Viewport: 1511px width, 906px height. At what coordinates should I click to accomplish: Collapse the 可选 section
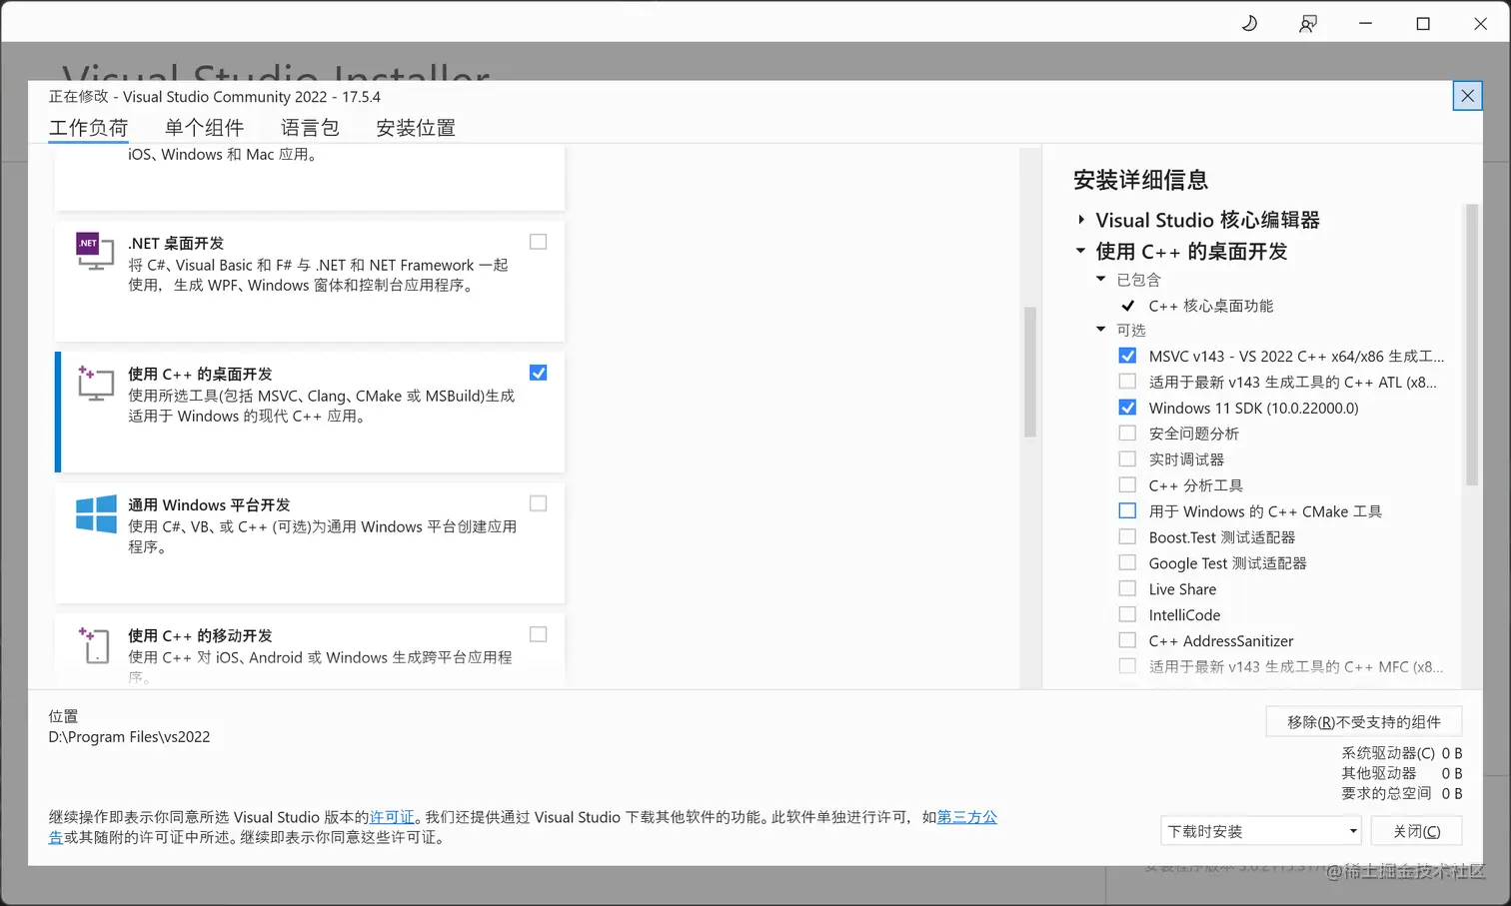coord(1100,330)
